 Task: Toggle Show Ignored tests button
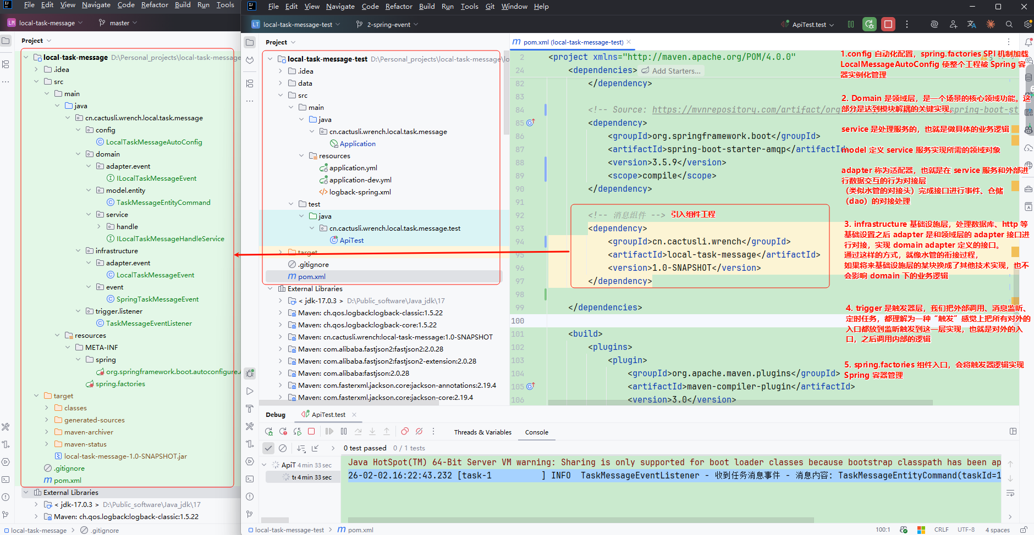(x=283, y=448)
